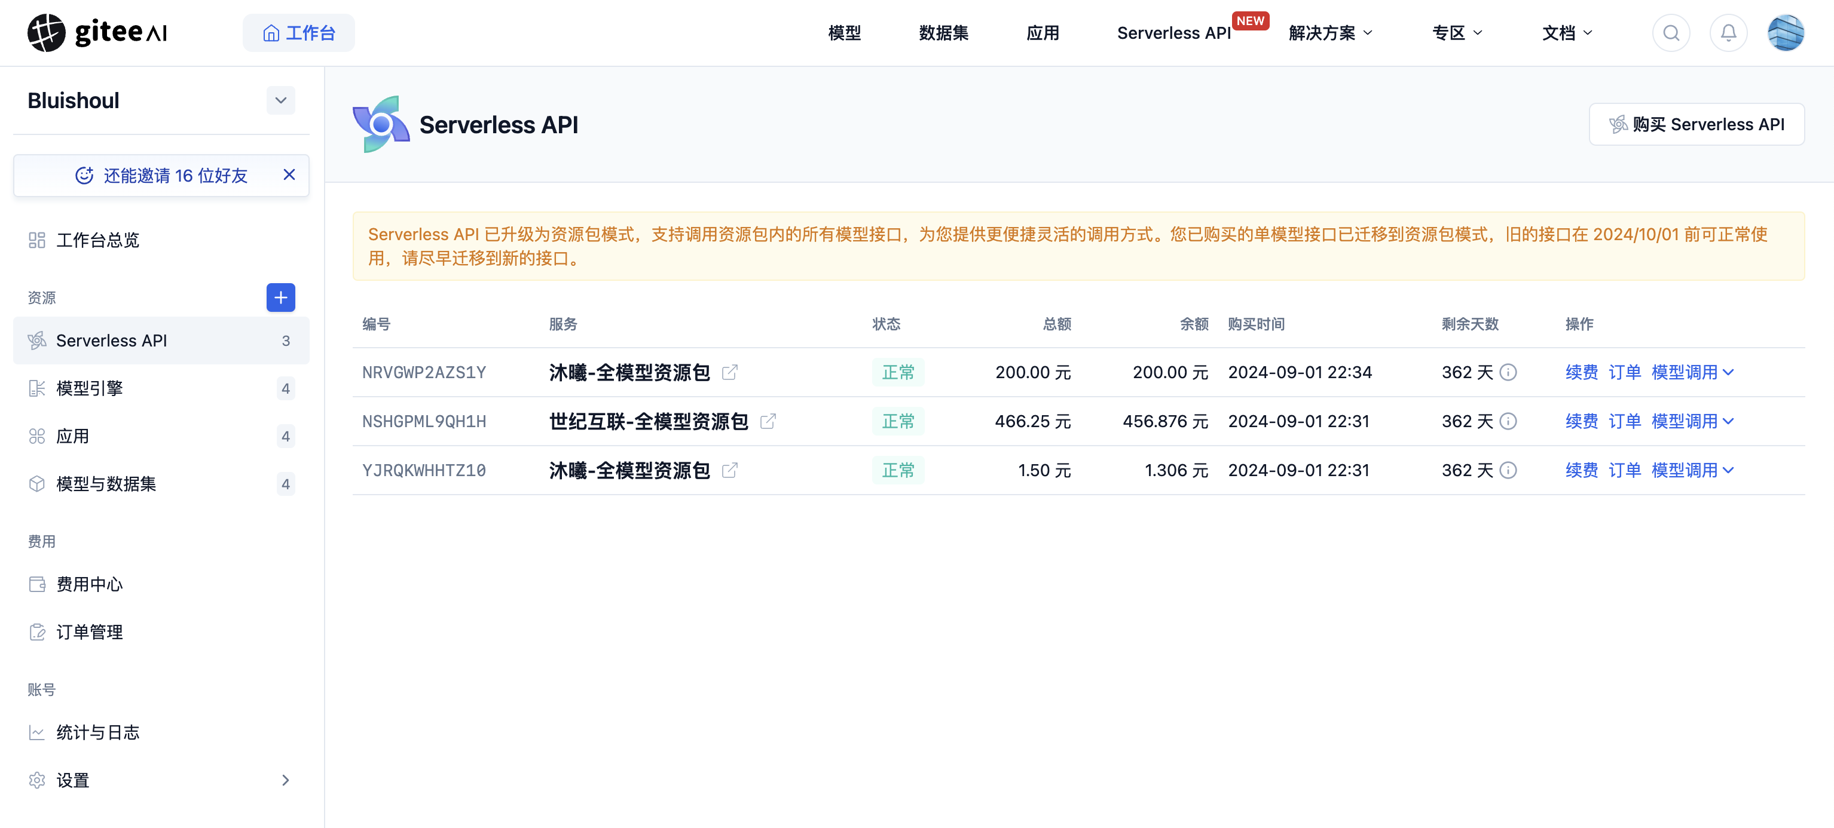Viewport: 1834px width, 828px height.
Task: Select ID text YJRQKWHHTZ10
Action: tap(424, 470)
